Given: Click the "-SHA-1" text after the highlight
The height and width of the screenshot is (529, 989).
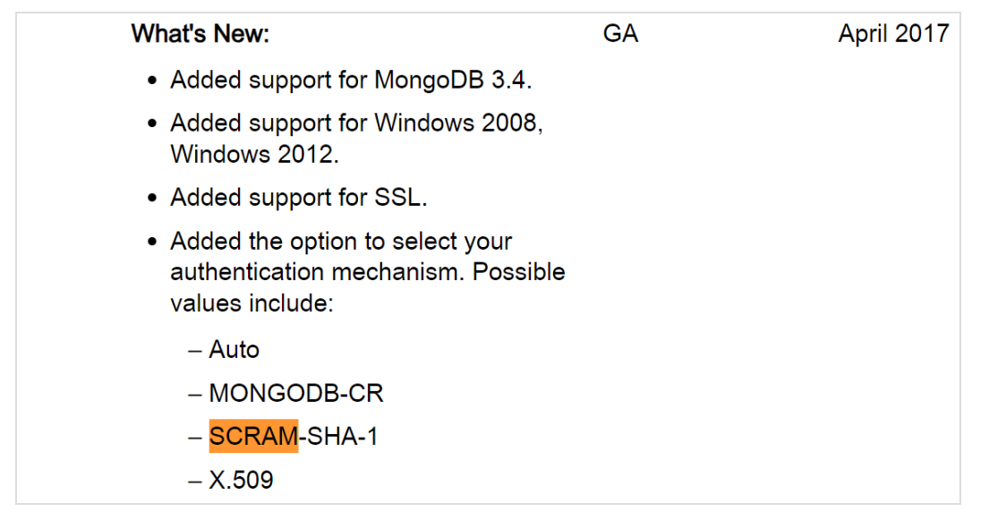Looking at the screenshot, I should click(338, 437).
